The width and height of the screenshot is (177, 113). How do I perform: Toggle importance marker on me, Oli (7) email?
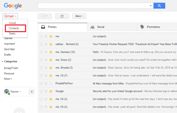click(51, 76)
